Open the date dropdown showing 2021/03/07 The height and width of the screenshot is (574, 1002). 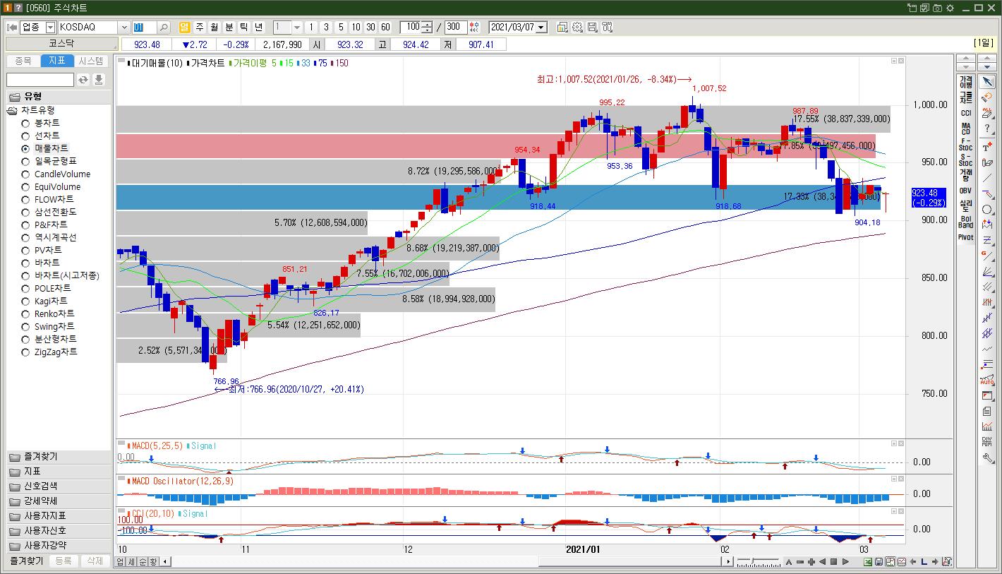point(541,28)
